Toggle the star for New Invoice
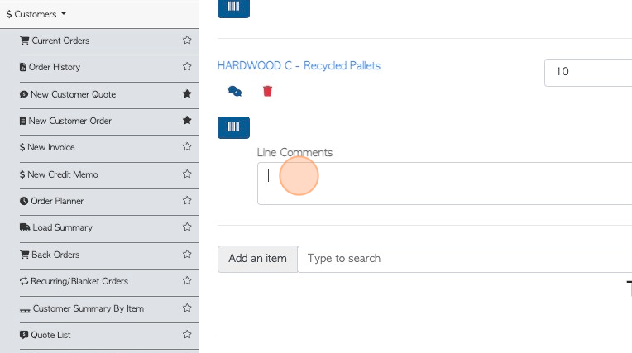The width and height of the screenshot is (632, 353). click(x=187, y=146)
